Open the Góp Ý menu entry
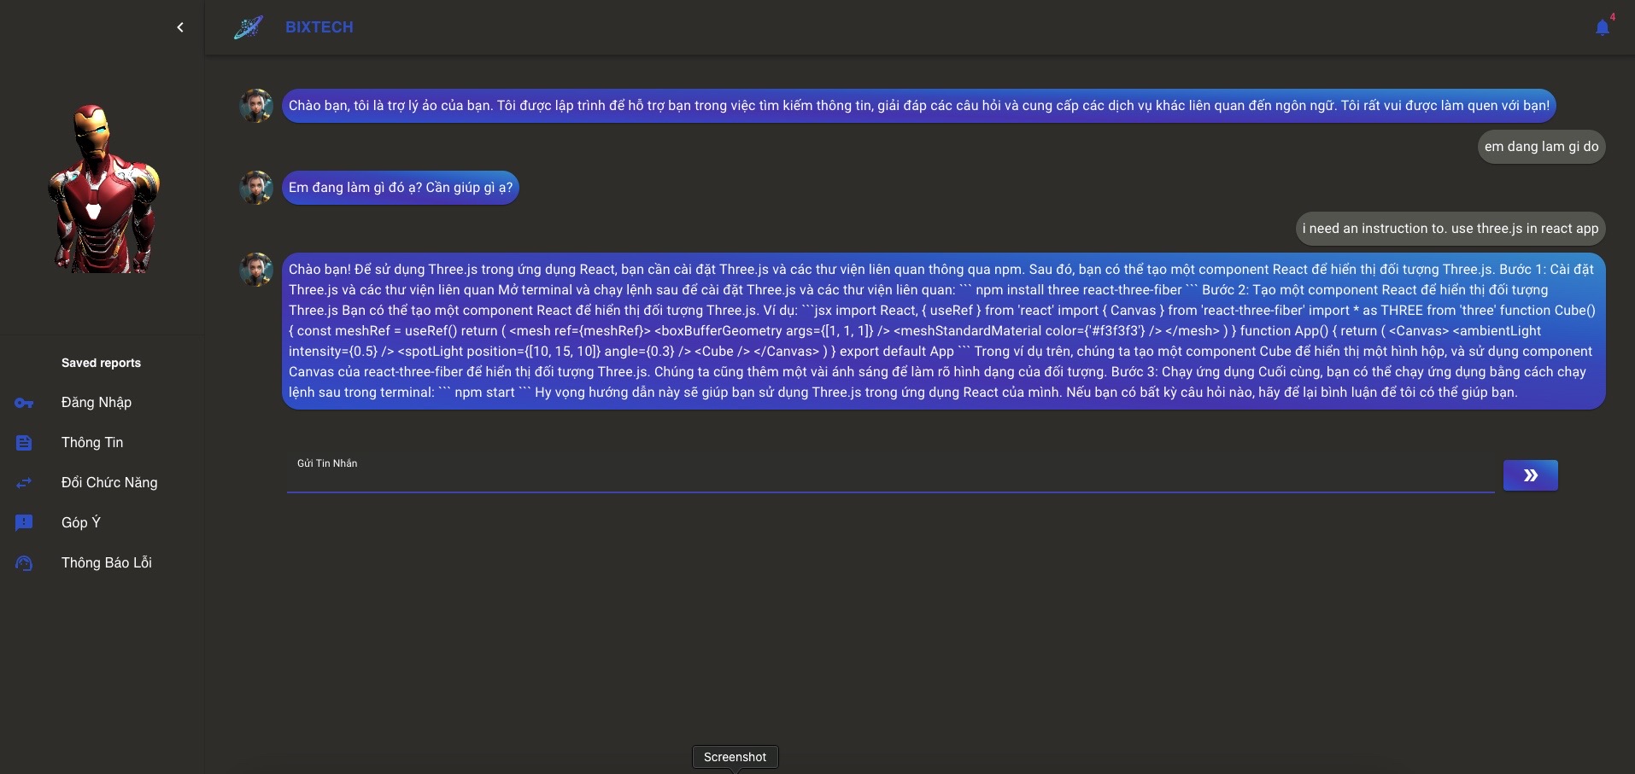Image resolution: width=1635 pixels, height=774 pixels. [81, 523]
